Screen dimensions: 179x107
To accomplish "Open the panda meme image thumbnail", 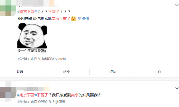I will 32,38.
